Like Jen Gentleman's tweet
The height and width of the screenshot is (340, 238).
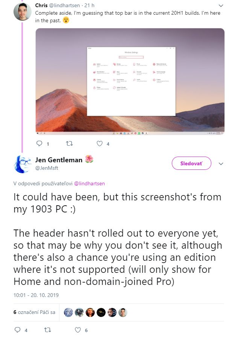pos(78,330)
